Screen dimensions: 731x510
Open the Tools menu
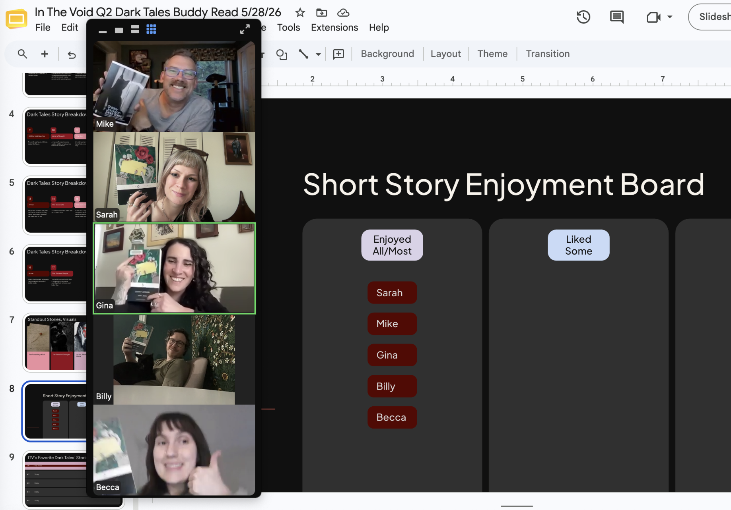tap(288, 27)
